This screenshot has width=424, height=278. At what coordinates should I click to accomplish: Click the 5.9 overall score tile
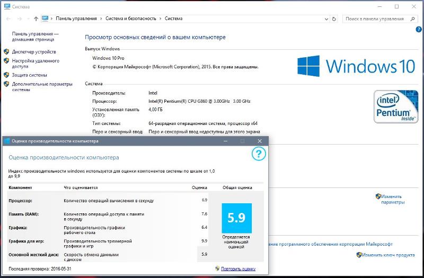(236, 218)
